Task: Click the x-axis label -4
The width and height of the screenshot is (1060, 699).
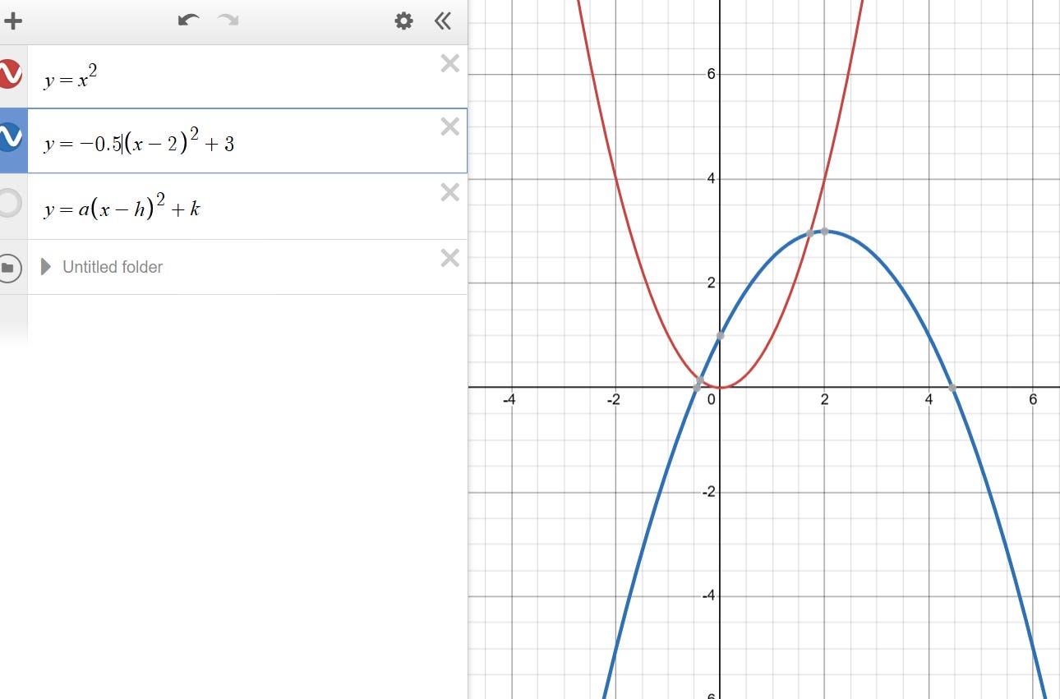Action: (x=509, y=400)
